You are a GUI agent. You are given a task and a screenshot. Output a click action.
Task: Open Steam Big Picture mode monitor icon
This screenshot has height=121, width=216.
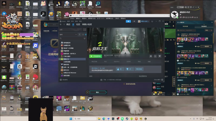tap(152, 22)
